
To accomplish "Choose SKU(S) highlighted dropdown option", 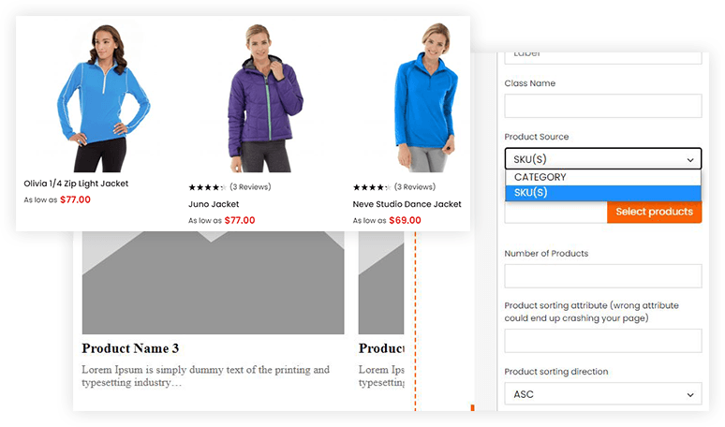I will (x=603, y=193).
